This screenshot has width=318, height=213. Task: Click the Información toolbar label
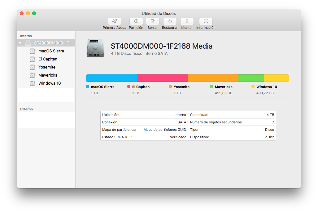tap(206, 28)
